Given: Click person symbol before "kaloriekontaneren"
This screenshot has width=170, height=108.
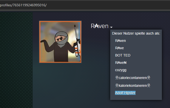Looking at the screenshot, I should click(x=117, y=85).
